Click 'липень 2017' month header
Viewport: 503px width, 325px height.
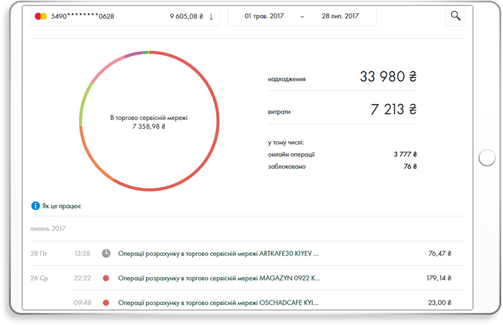[48, 229]
